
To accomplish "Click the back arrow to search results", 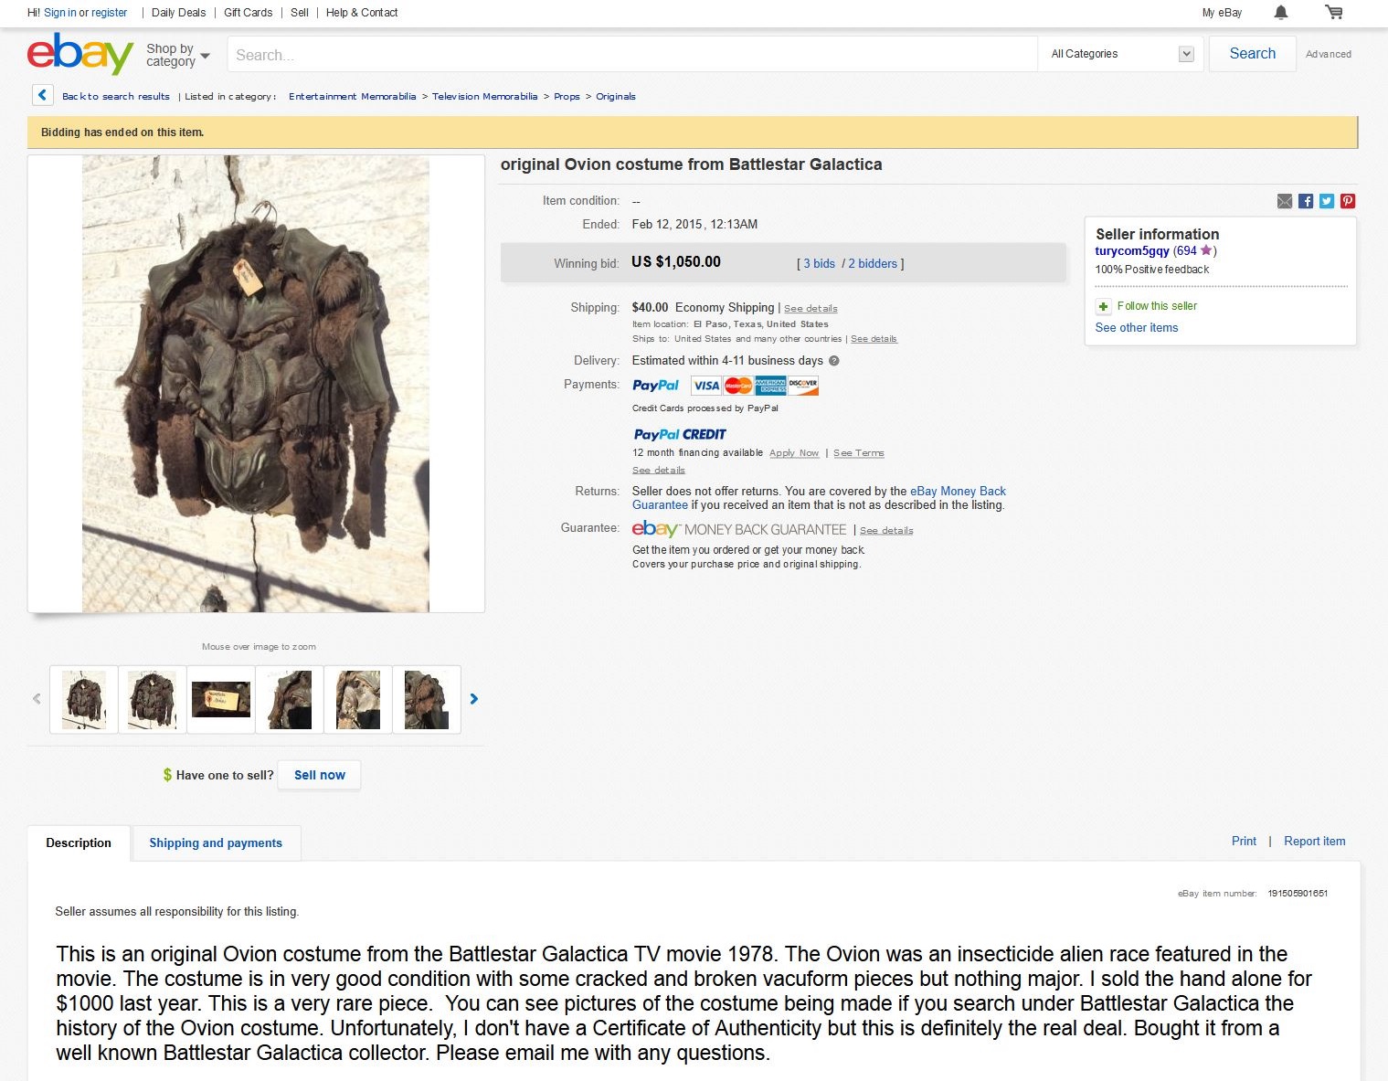I will [42, 95].
